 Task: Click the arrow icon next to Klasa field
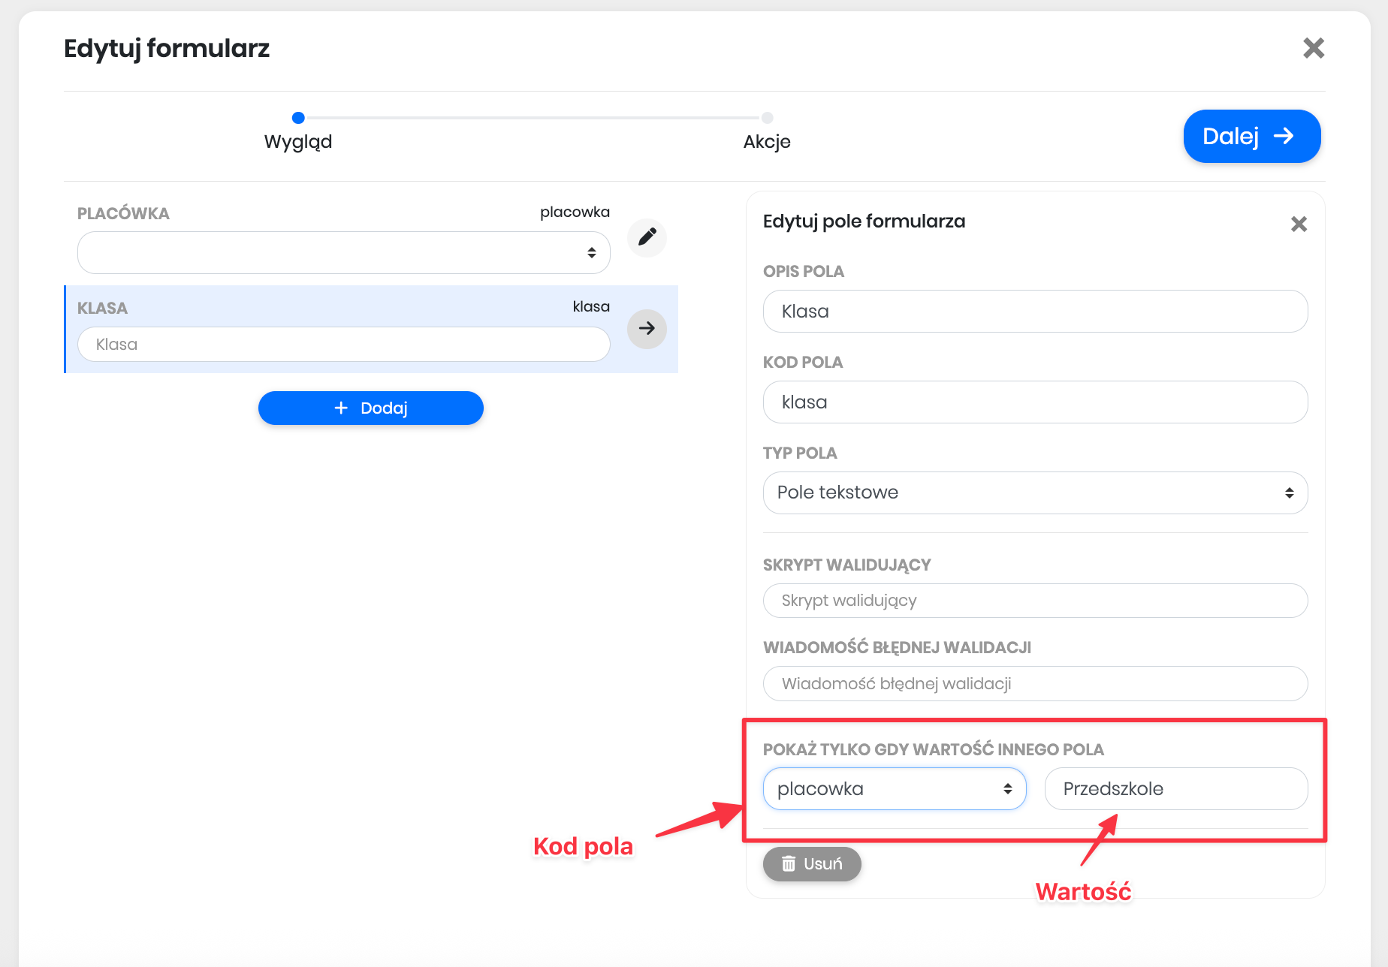647,328
